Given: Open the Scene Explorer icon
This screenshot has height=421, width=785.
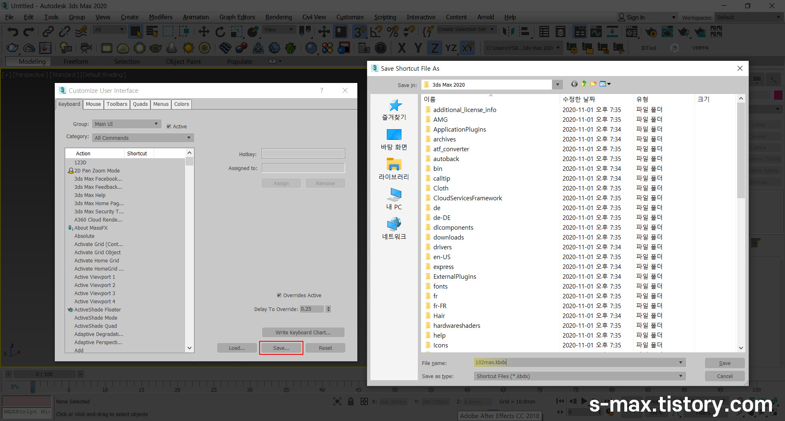Looking at the screenshot, I should point(544,31).
